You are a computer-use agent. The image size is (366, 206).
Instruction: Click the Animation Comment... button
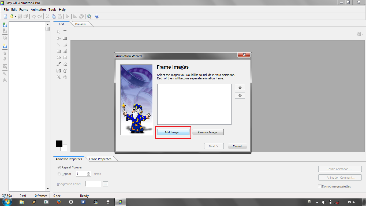click(x=340, y=178)
